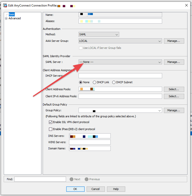Close the Edit AnyConnect Connection Profile dialog
Image resolution: width=192 pixels, height=196 pixels.
(186, 5)
